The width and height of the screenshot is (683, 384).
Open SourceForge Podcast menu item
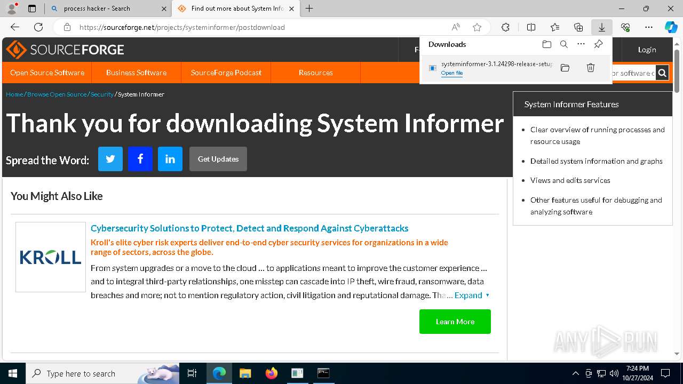coord(226,73)
